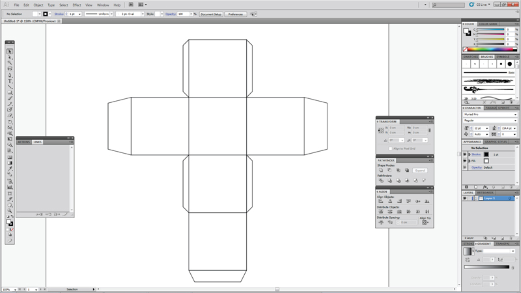Image resolution: width=521 pixels, height=293 pixels.
Task: Click the Preferences button
Action: 236,14
